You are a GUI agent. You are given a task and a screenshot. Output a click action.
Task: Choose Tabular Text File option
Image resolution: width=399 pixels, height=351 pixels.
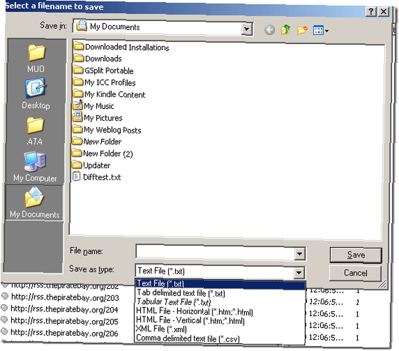coord(220,302)
